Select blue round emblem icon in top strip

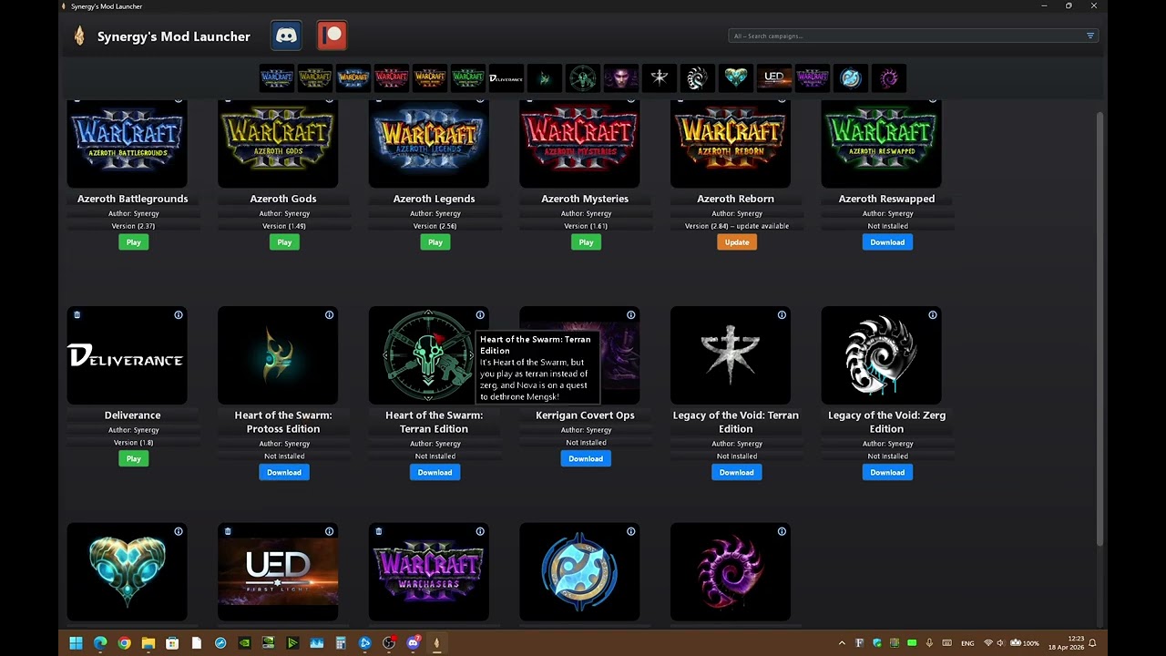(850, 77)
